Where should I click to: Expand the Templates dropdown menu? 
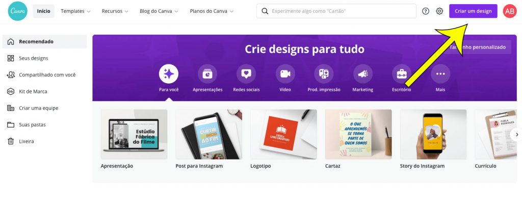(75, 11)
